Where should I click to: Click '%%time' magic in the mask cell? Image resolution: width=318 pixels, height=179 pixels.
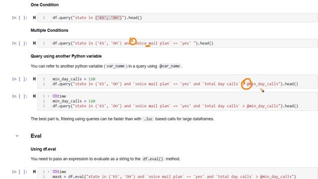pos(59,172)
